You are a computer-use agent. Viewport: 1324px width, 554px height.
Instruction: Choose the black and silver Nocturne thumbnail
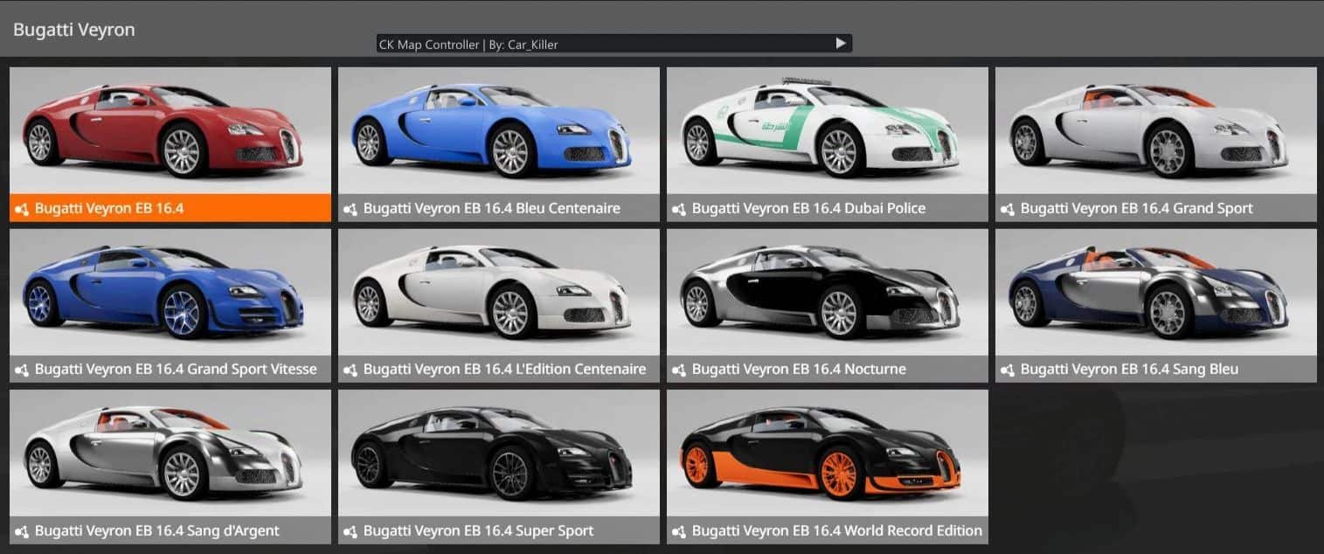click(827, 292)
